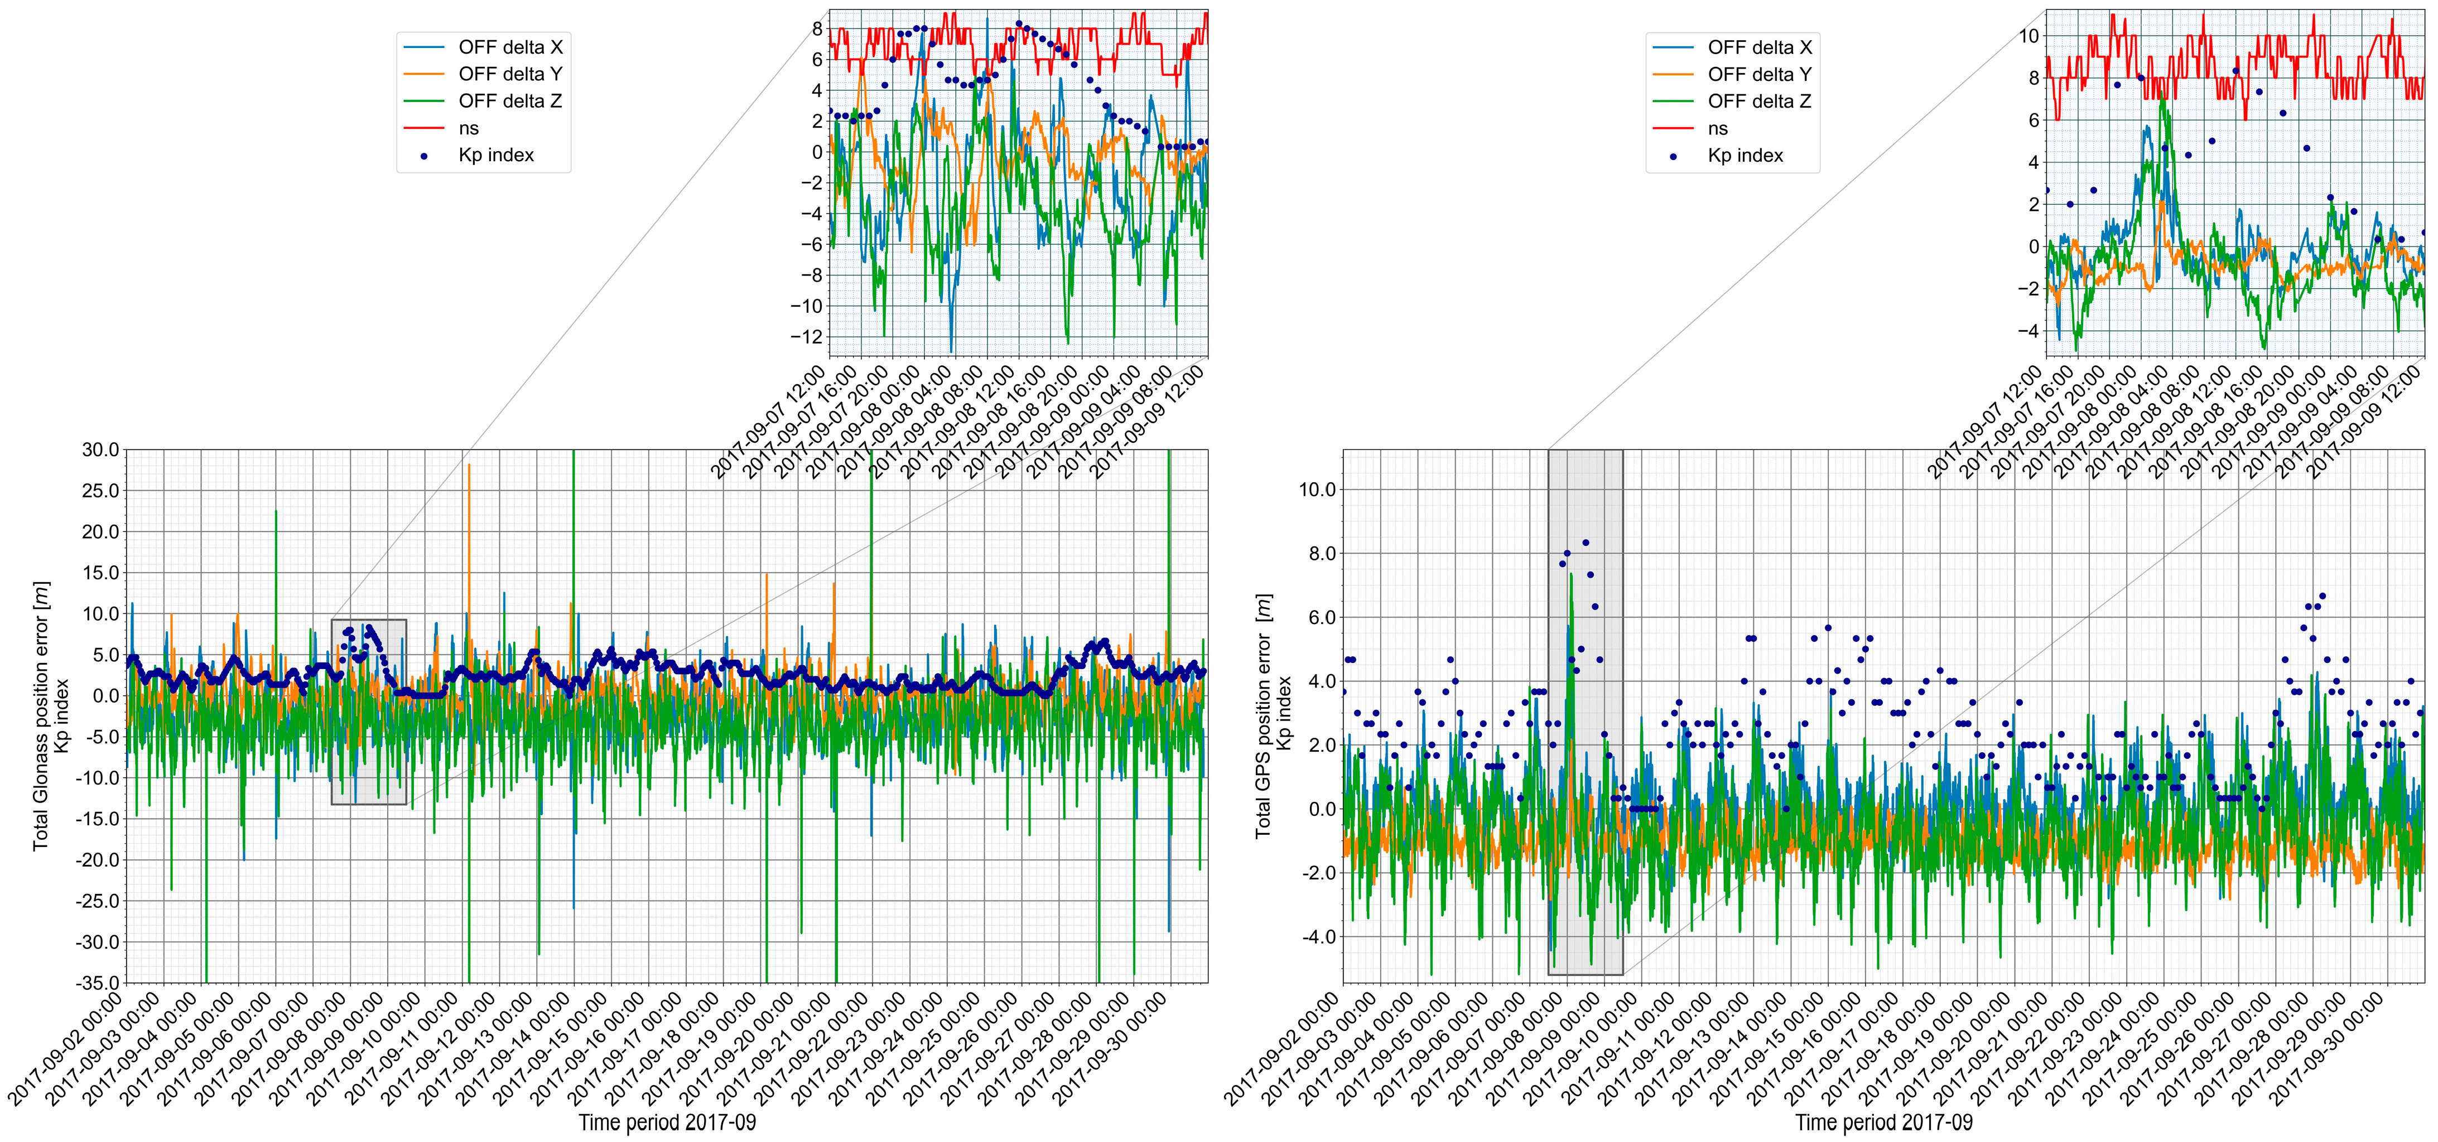Click "Time period 2017-09" under the GPS plot
This screenshot has height=1142, width=2438.
[1883, 1122]
